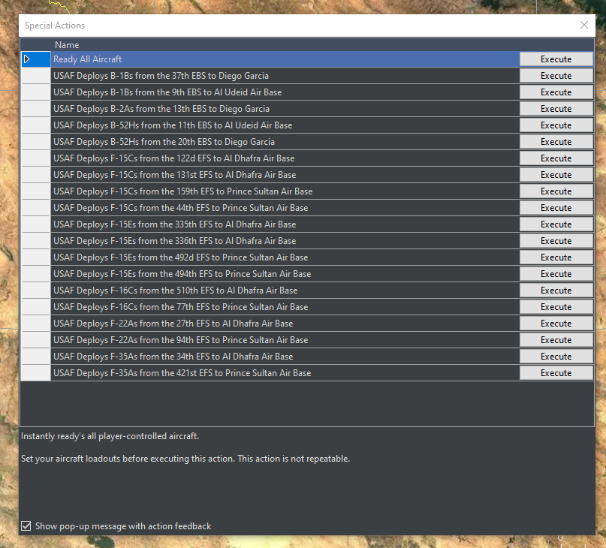Execute F-16Cs 510th EFS deployment
Viewport: 606px width, 548px height.
click(556, 291)
